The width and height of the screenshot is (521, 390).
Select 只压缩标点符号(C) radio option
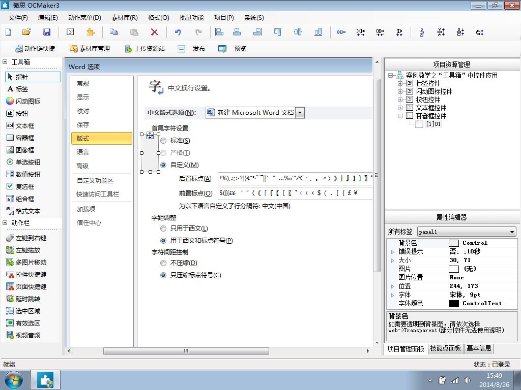coord(163,275)
